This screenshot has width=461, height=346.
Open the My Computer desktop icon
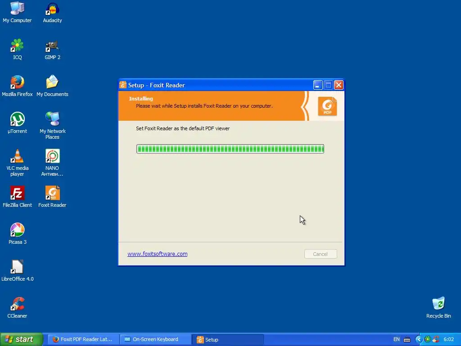(17, 12)
